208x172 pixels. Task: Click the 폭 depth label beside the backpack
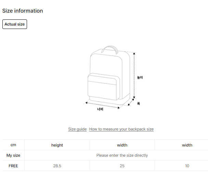(139, 103)
